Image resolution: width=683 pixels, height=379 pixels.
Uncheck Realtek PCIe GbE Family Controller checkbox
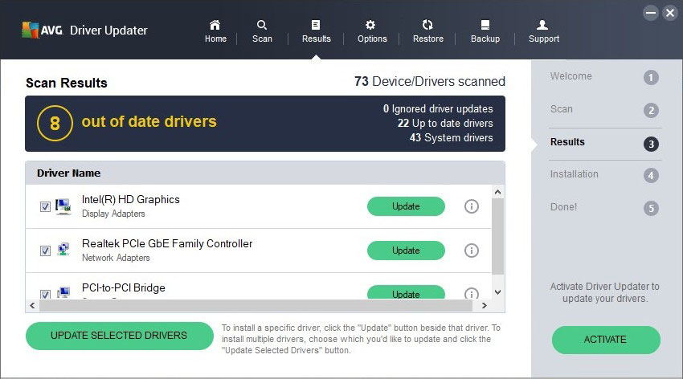coord(45,251)
